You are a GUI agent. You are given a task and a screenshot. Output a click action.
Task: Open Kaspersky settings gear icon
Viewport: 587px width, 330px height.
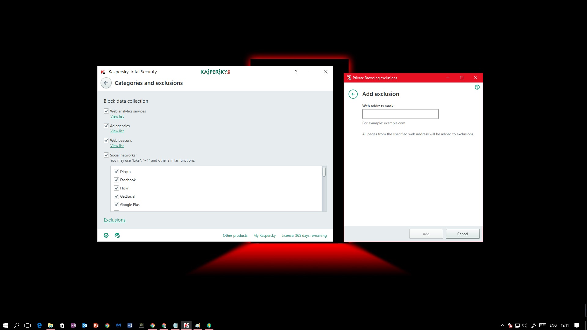[106, 235]
